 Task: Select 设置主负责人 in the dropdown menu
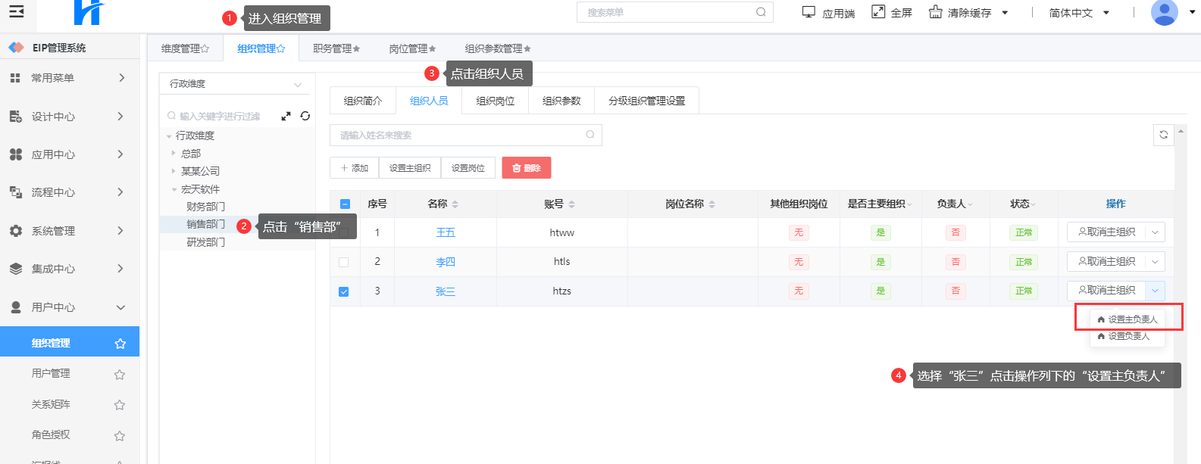pos(1128,319)
